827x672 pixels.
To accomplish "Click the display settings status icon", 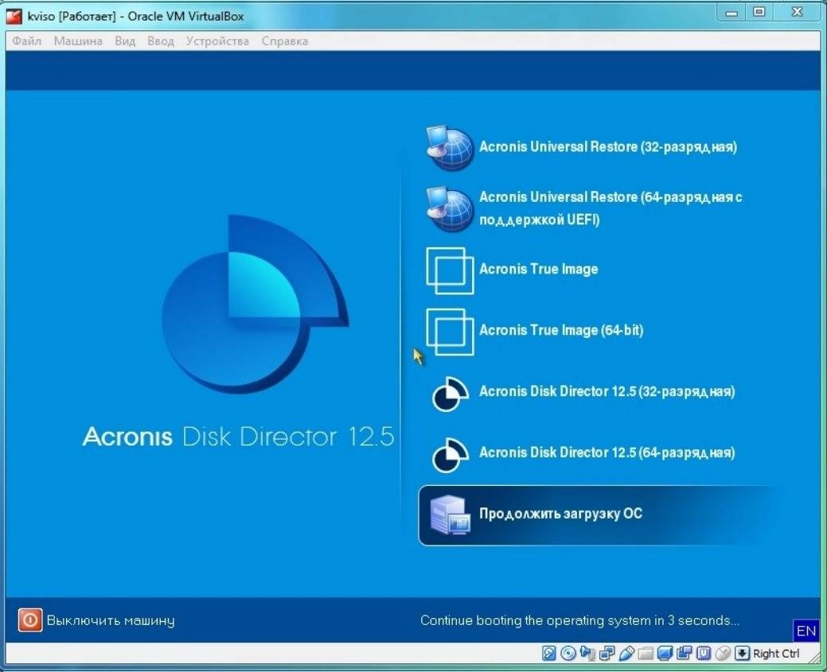I will (665, 653).
